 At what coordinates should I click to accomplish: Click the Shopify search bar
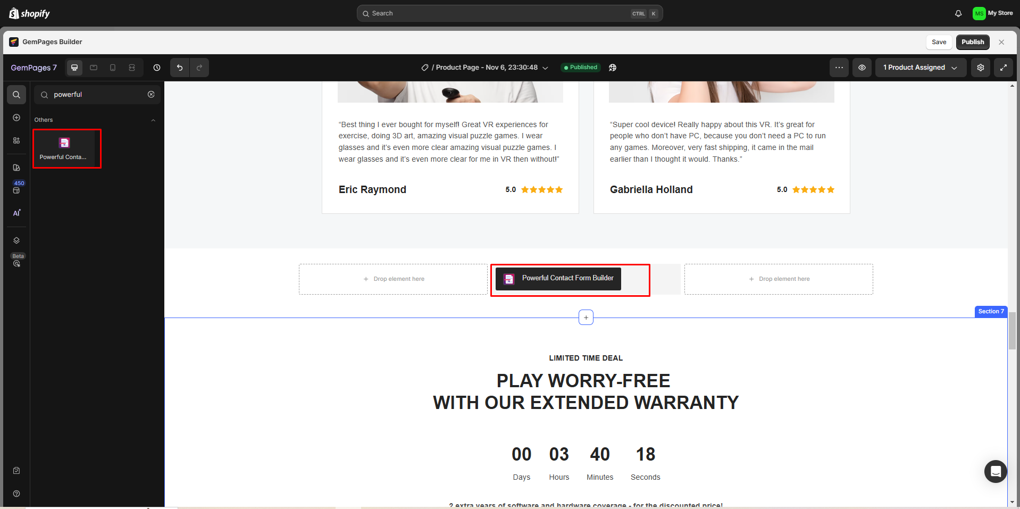click(x=509, y=13)
